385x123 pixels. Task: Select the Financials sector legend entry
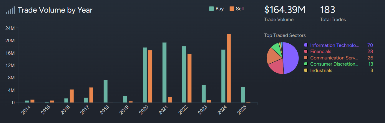[x=321, y=52]
